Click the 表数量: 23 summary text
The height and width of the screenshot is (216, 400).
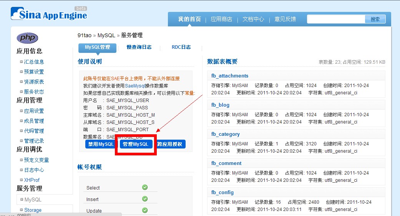pos(330,62)
